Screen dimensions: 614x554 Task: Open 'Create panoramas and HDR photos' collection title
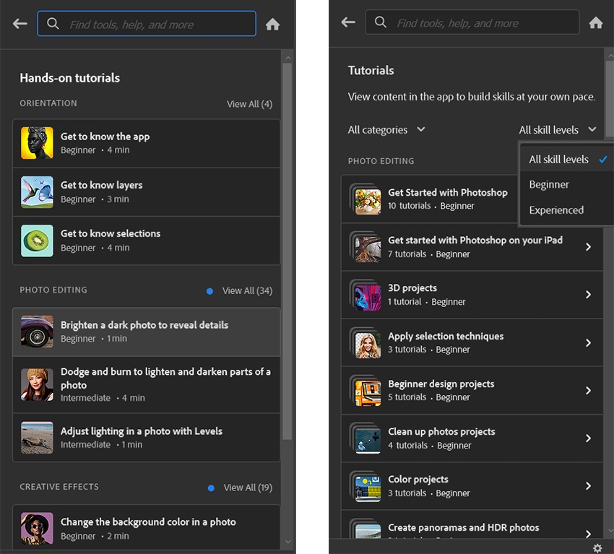(463, 527)
